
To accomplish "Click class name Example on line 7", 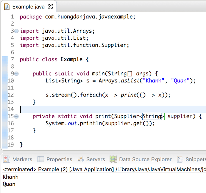I will [72, 59].
